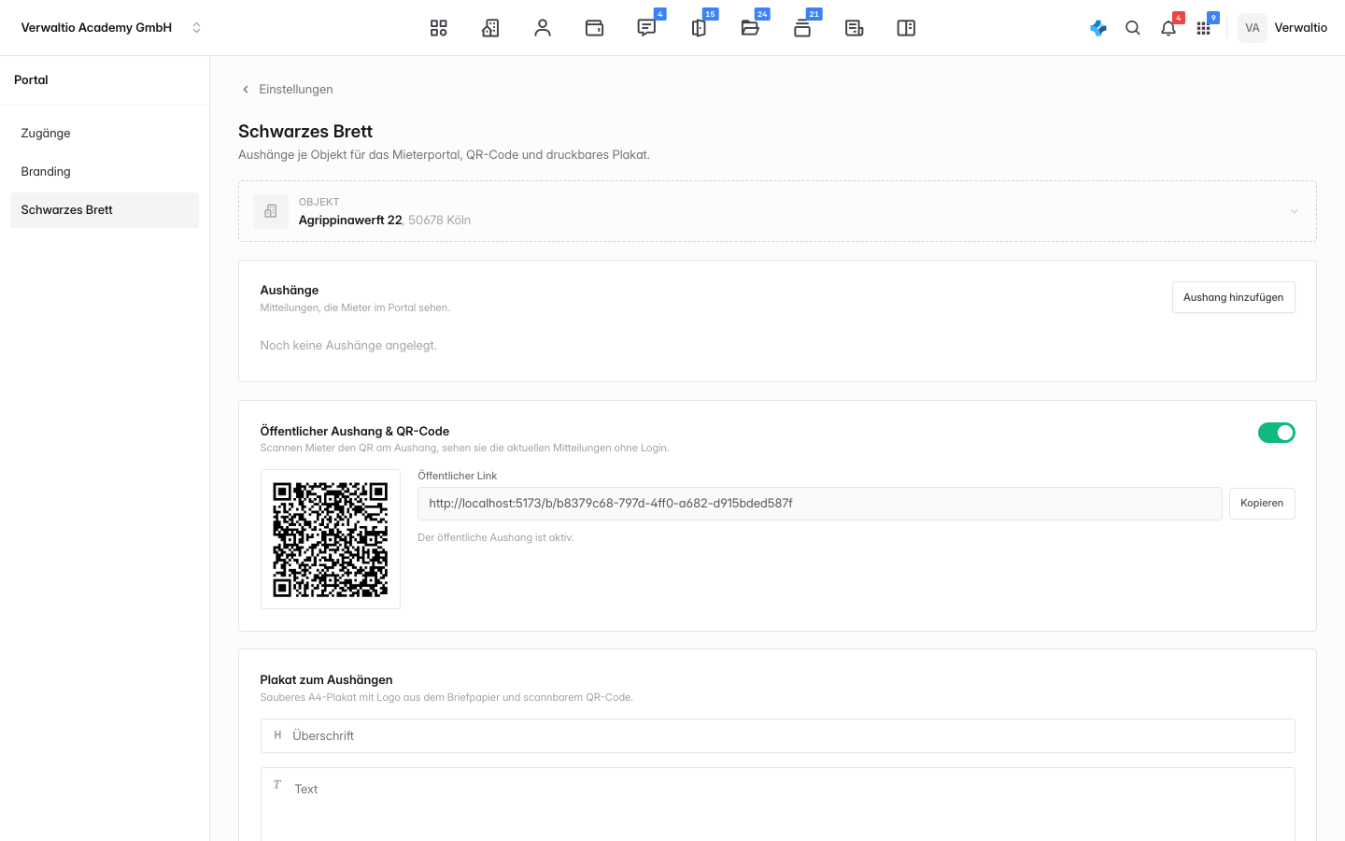The image size is (1345, 841).
Task: Open the apps grid with badge 9
Action: pyautogui.click(x=1203, y=28)
